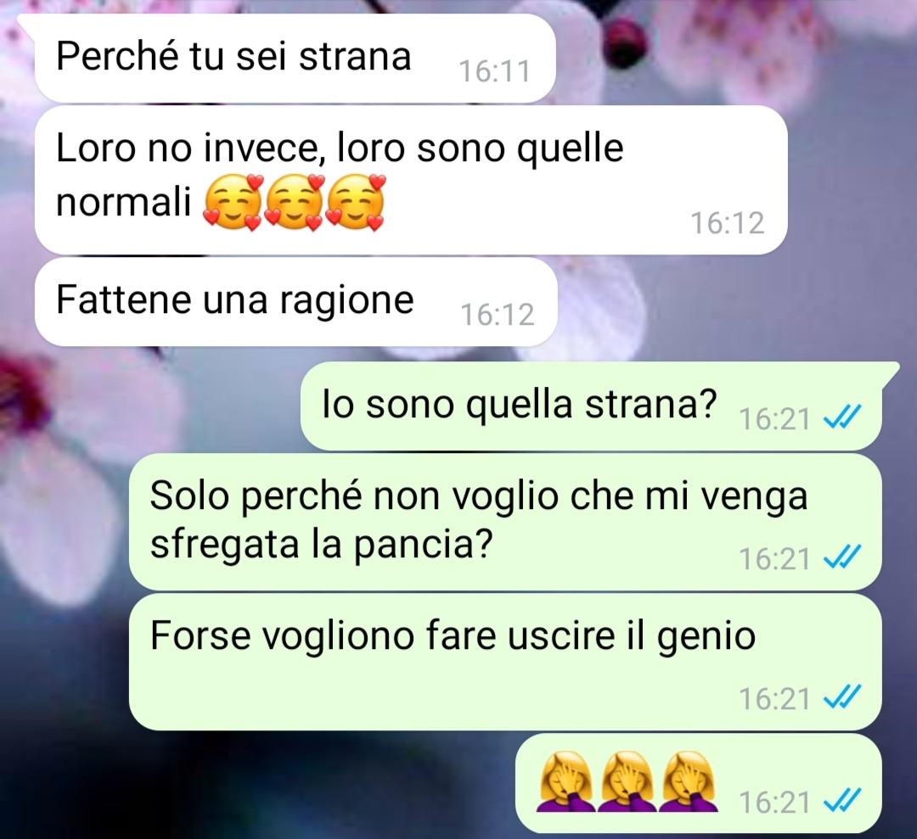Tap the 'sfregata la pancia' message bubble
This screenshot has width=917, height=839.
[505, 522]
